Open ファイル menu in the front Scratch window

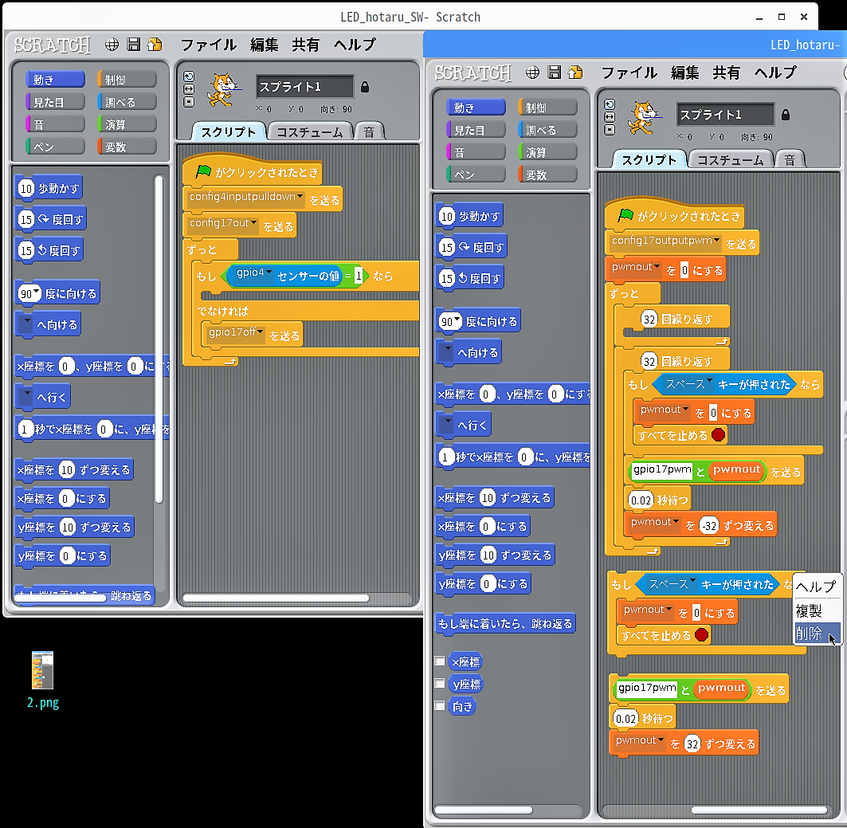click(629, 73)
